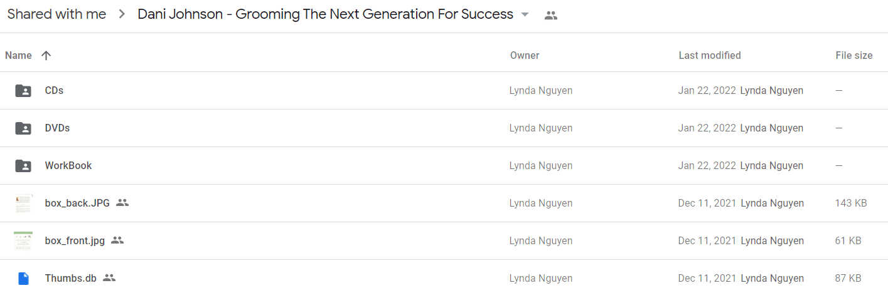Viewport: 888px width, 293px height.
Task: Click the File size column header
Action: click(854, 55)
